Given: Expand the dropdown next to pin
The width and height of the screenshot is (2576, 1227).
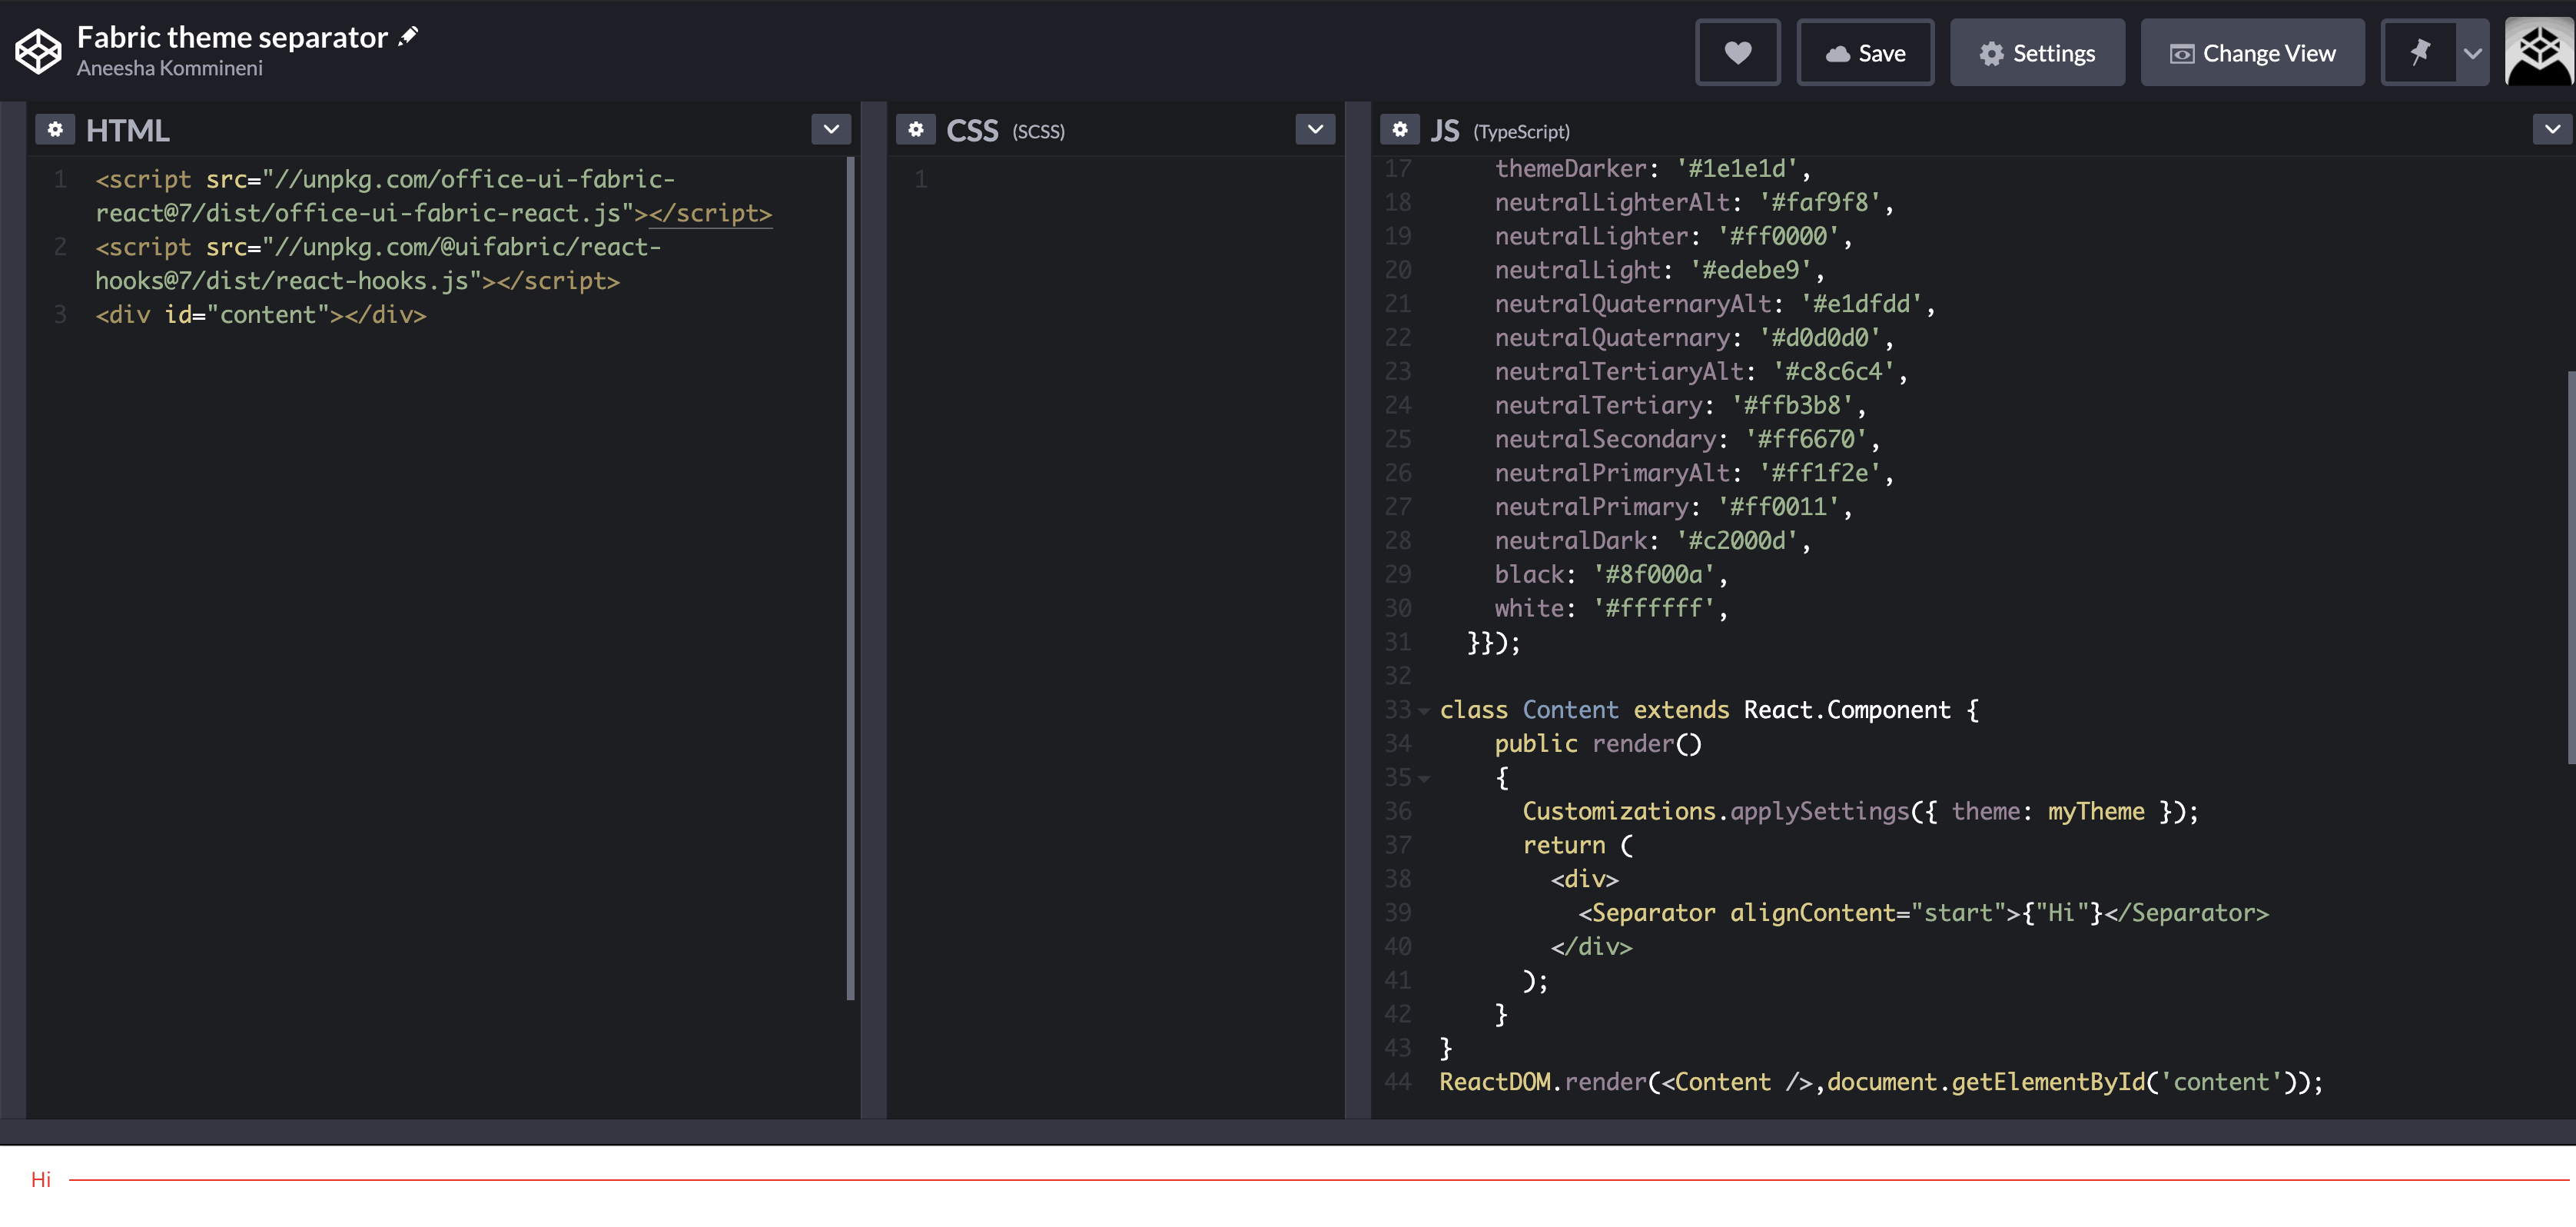Looking at the screenshot, I should click(x=2473, y=53).
